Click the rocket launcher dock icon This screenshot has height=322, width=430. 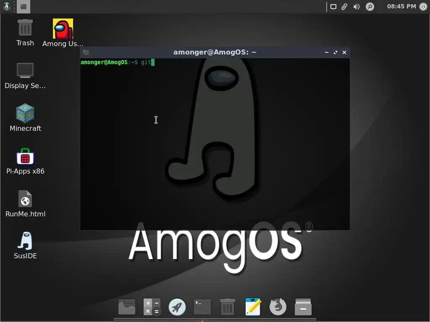tap(177, 306)
